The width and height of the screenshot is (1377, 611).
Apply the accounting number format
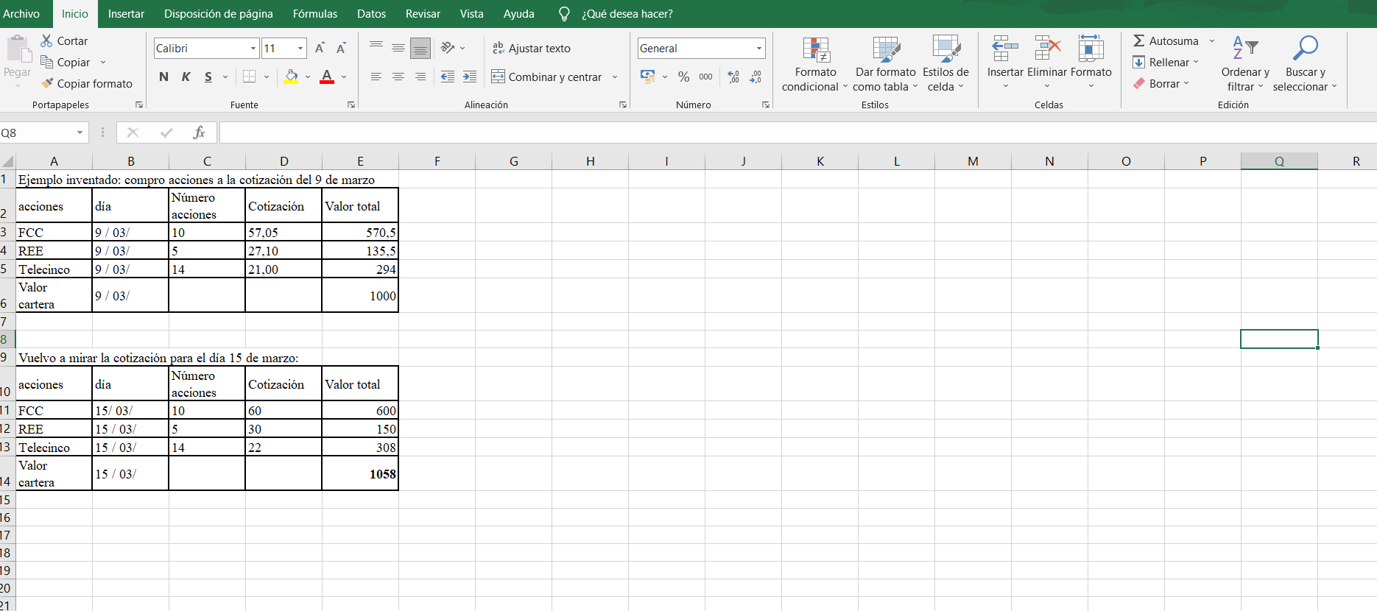648,77
